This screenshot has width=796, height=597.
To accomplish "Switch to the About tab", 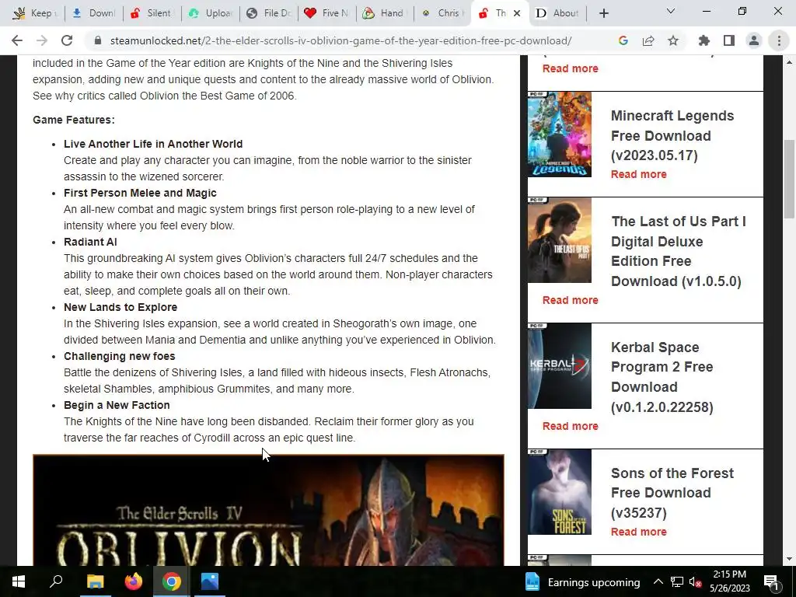I will [x=558, y=13].
